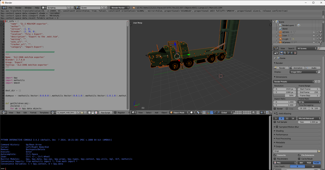
Task: Toggle renderability camera for A Light
Action: [321, 39]
